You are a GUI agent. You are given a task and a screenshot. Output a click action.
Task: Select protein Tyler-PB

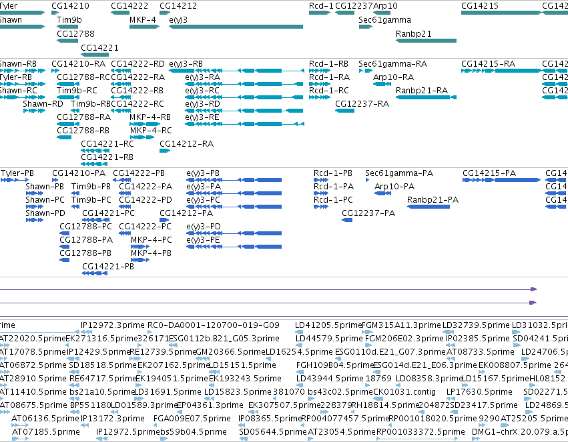coord(15,180)
